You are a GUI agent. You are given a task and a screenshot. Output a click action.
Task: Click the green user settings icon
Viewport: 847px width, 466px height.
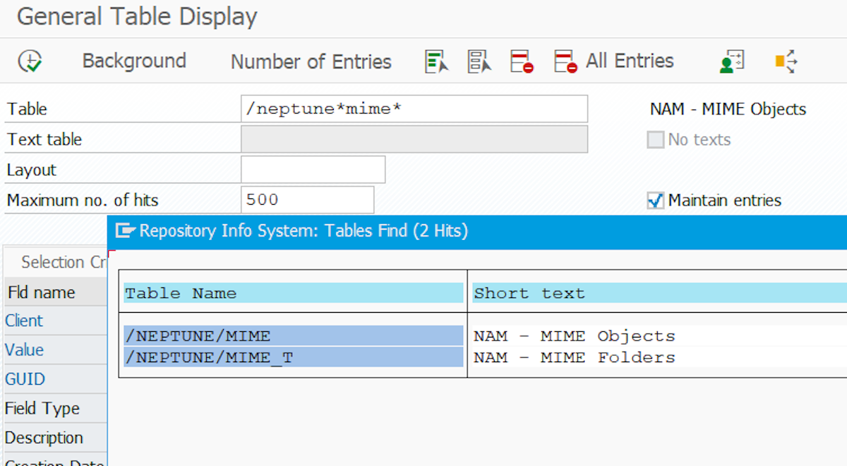pyautogui.click(x=731, y=61)
